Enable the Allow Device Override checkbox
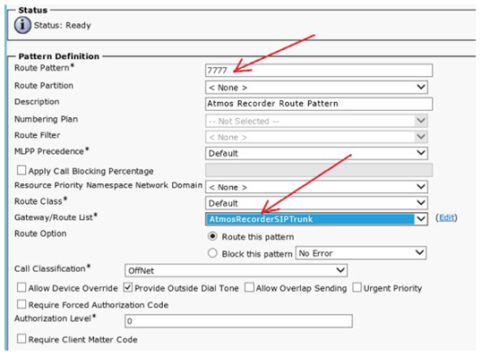 [22, 287]
